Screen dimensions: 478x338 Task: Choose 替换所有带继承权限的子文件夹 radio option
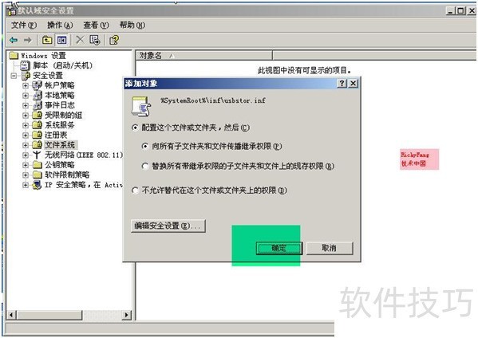click(x=145, y=167)
